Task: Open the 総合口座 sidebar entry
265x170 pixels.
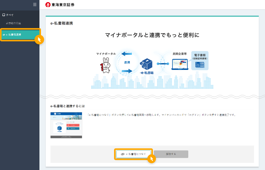Action: [14, 23]
